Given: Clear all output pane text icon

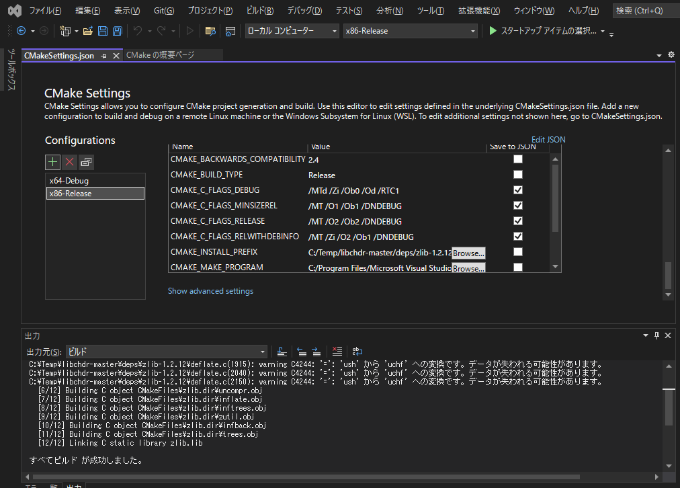Looking at the screenshot, I should point(337,352).
